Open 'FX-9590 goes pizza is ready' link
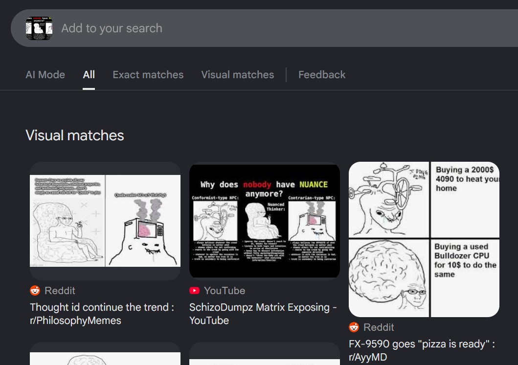518x365 pixels. [x=422, y=350]
